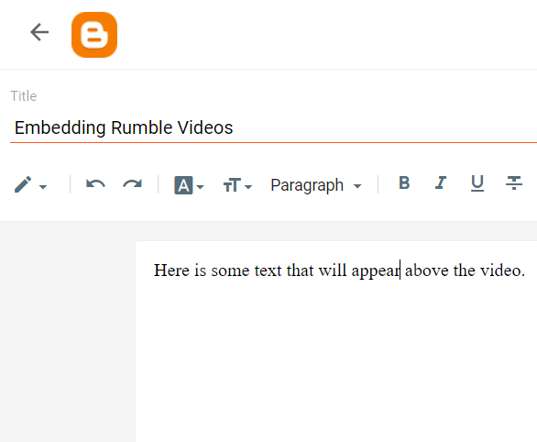Toggle strikethrough formatting
537x442 pixels.
point(514,182)
